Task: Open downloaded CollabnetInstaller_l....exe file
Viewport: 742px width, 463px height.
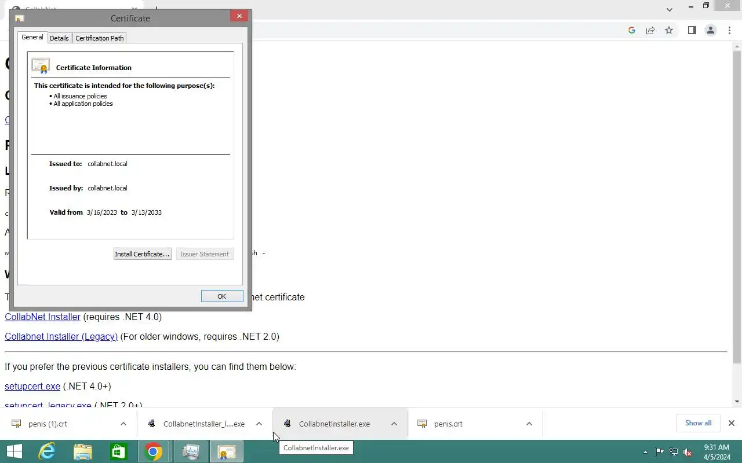Action: [204, 424]
